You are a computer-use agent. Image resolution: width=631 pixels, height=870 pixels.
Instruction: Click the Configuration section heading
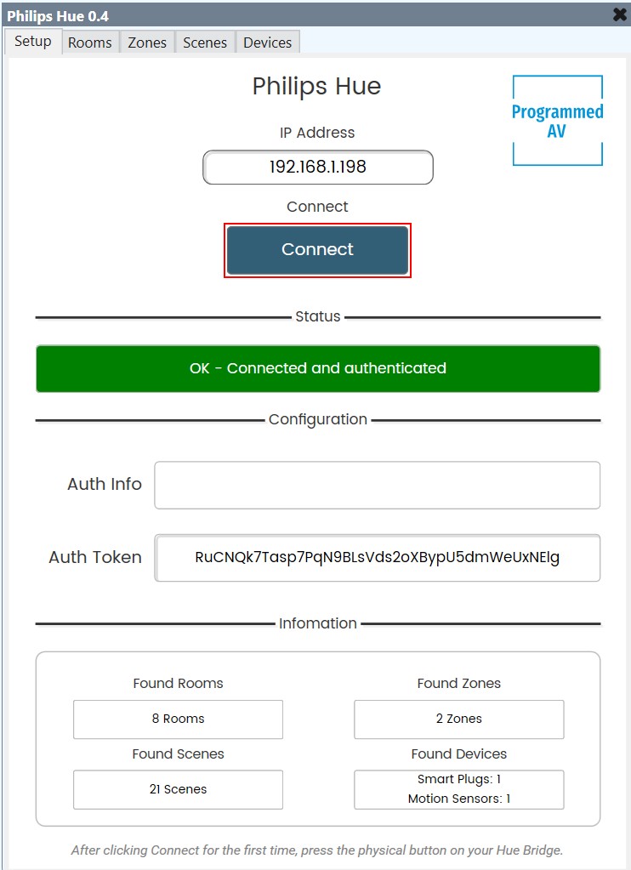pyautogui.click(x=318, y=420)
